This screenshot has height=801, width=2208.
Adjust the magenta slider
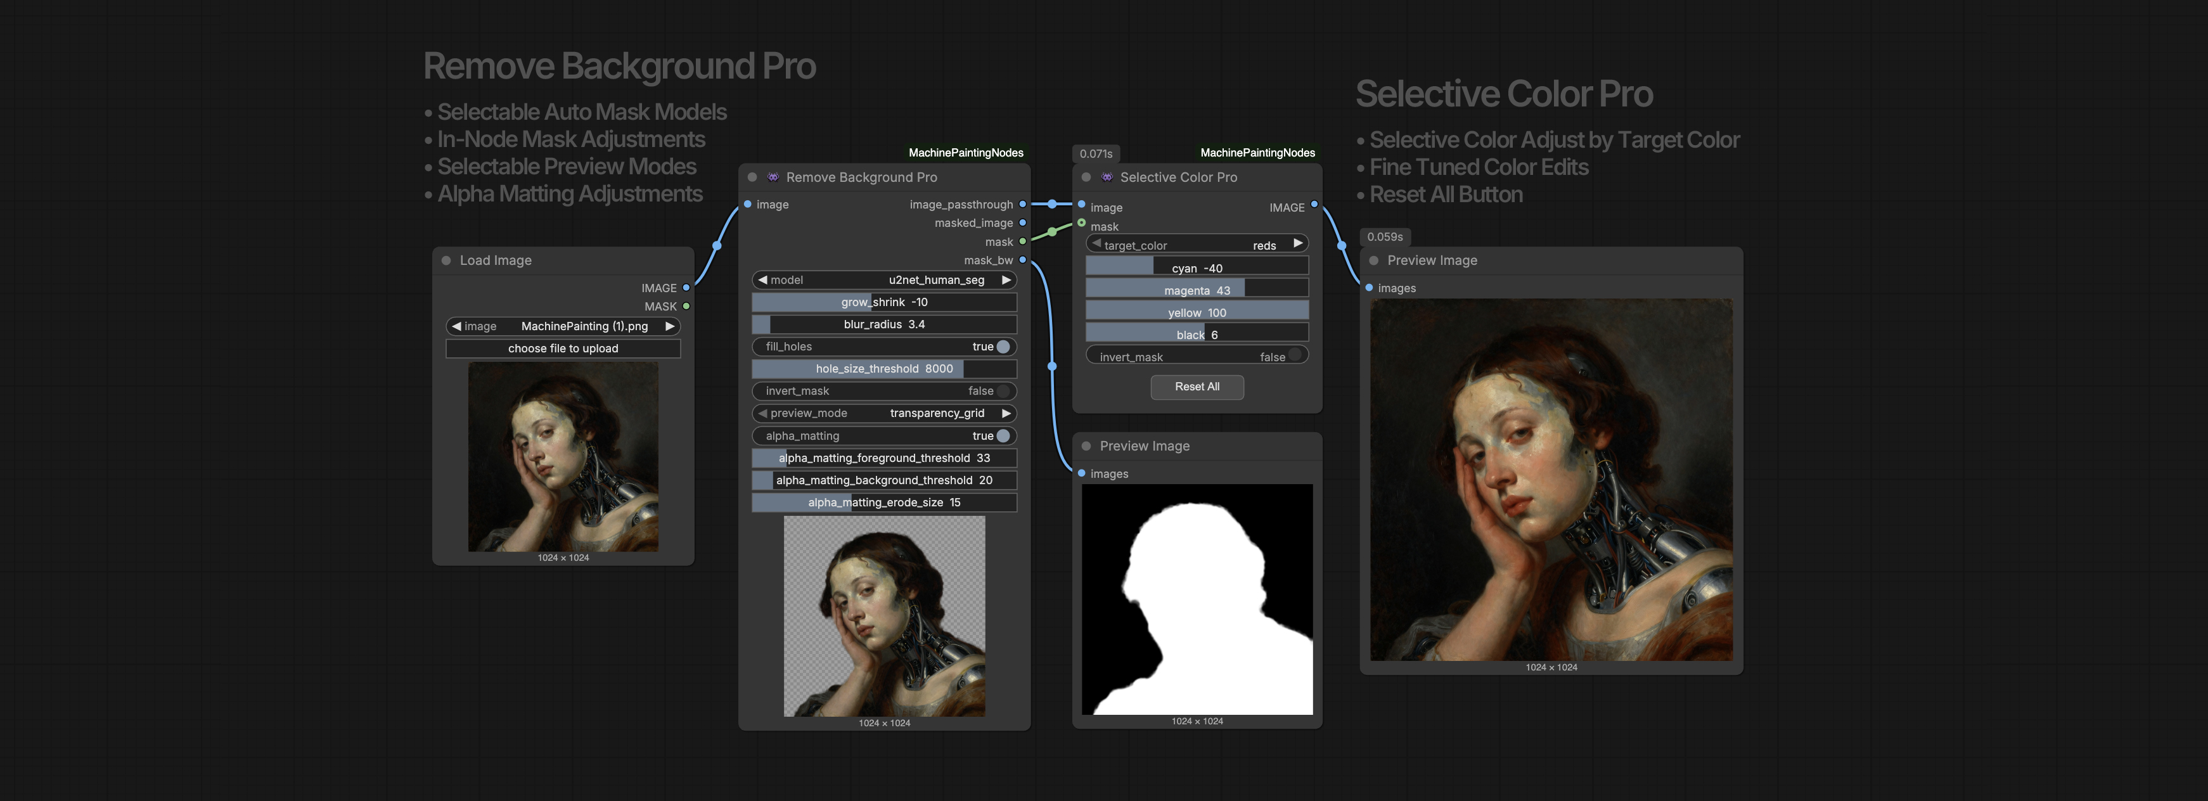point(1197,289)
